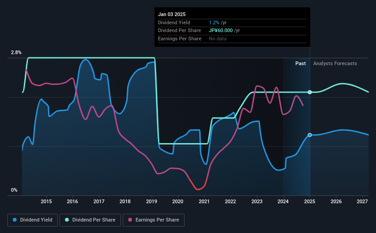This screenshot has height=233, width=376.
Task: Click the 2024 x-axis label
Action: coord(283,201)
